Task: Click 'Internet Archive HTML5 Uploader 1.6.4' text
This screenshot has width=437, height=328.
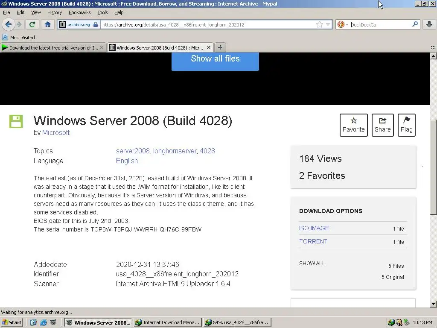Action: pyautogui.click(x=173, y=284)
